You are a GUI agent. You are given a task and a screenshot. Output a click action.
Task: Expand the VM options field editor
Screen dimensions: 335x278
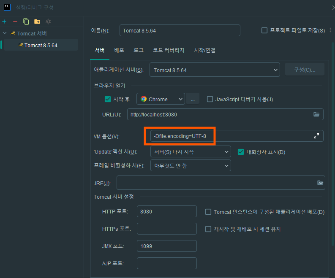click(316, 136)
